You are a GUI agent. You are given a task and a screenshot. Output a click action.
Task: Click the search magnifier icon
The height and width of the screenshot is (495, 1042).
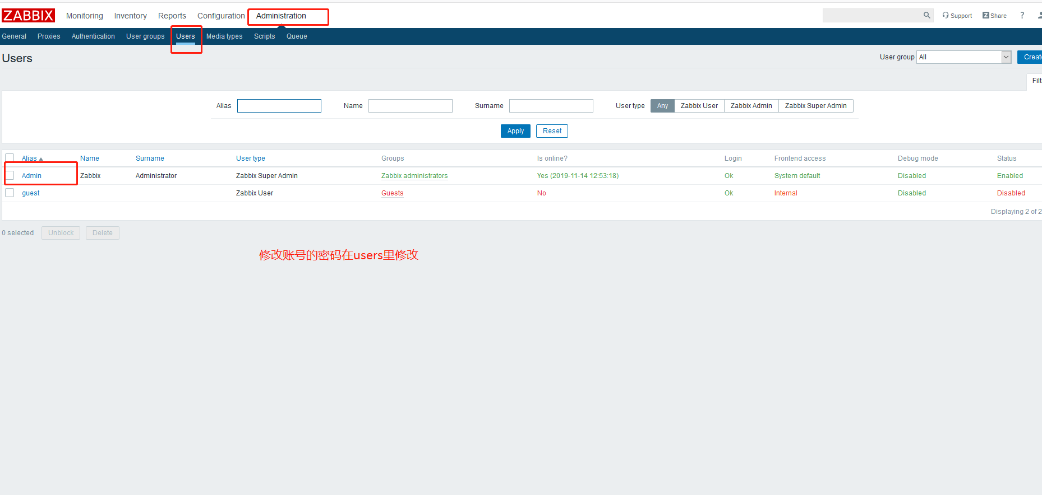[x=926, y=15]
